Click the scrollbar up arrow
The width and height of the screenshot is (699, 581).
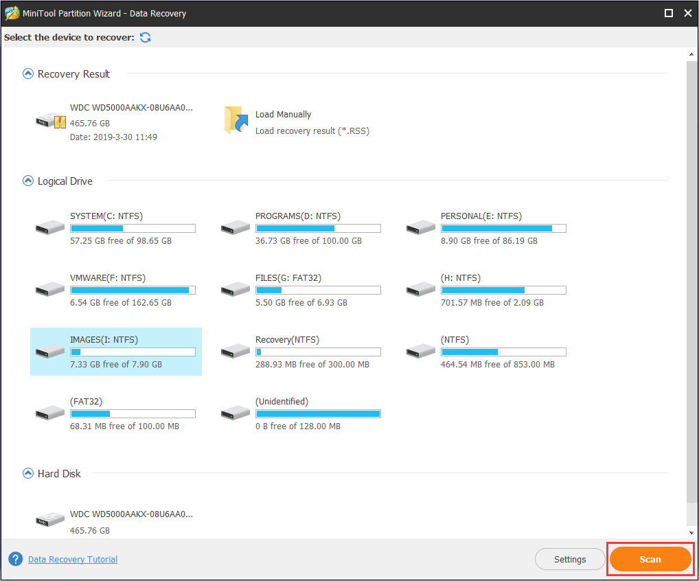691,54
